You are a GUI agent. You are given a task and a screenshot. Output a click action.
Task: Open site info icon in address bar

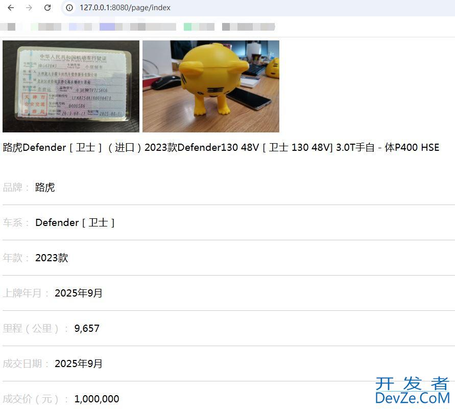tap(69, 8)
